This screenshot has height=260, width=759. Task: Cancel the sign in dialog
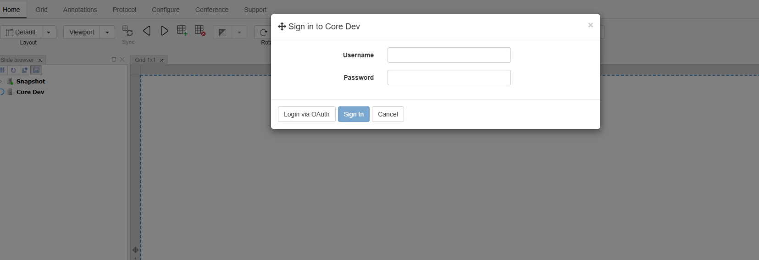(x=388, y=114)
